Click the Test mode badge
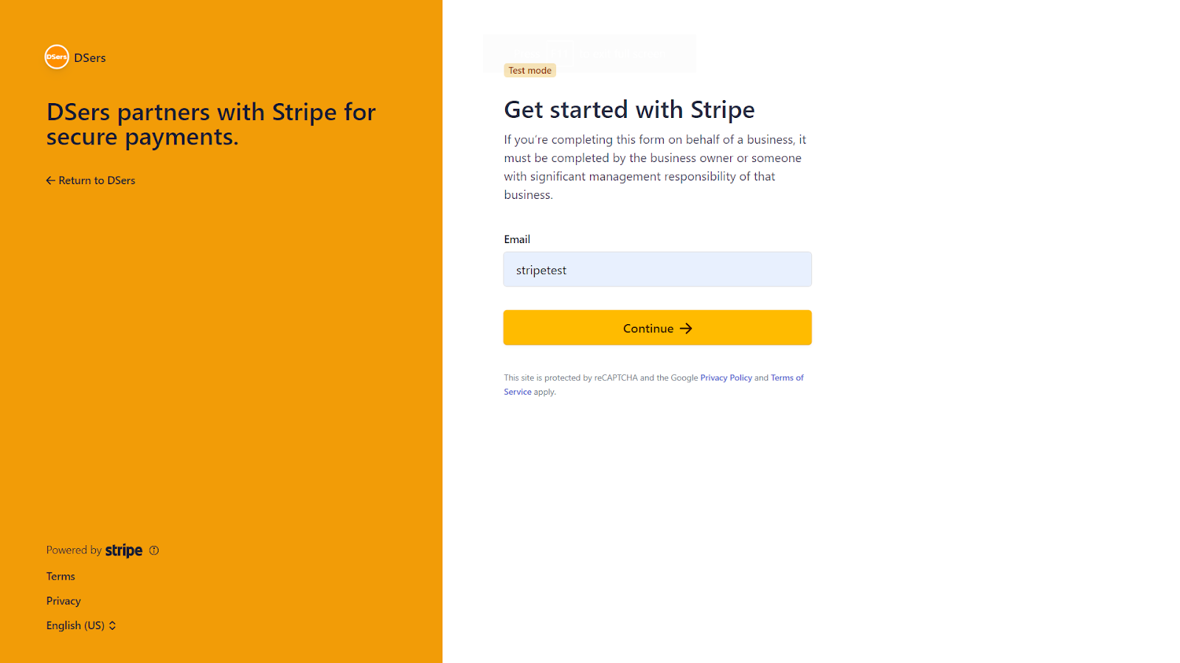 point(530,71)
